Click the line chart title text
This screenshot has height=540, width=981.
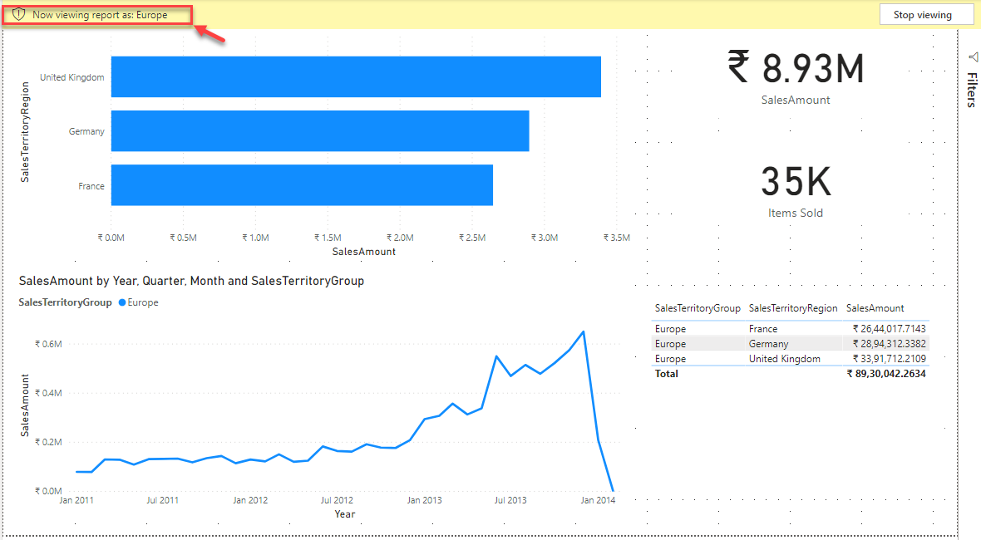(x=191, y=281)
